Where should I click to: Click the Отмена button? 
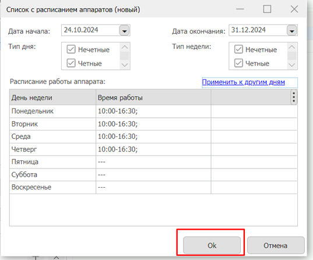point(276,245)
